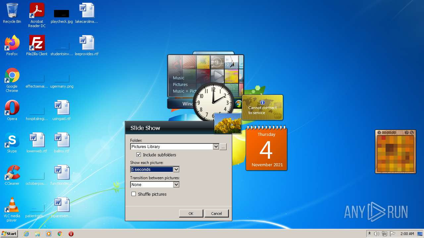Select leeprovides.rtf document icon
The width and height of the screenshot is (424, 238).
coord(86,46)
